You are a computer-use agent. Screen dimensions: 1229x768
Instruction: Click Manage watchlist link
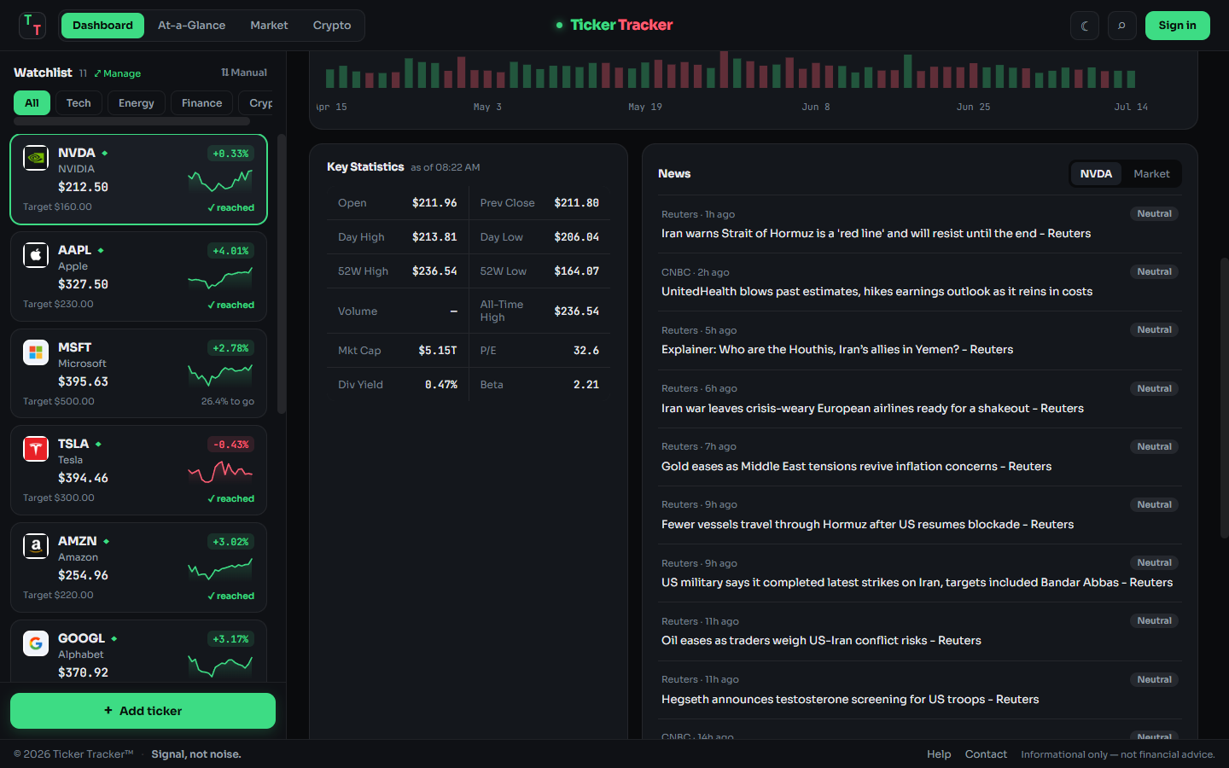coord(118,73)
